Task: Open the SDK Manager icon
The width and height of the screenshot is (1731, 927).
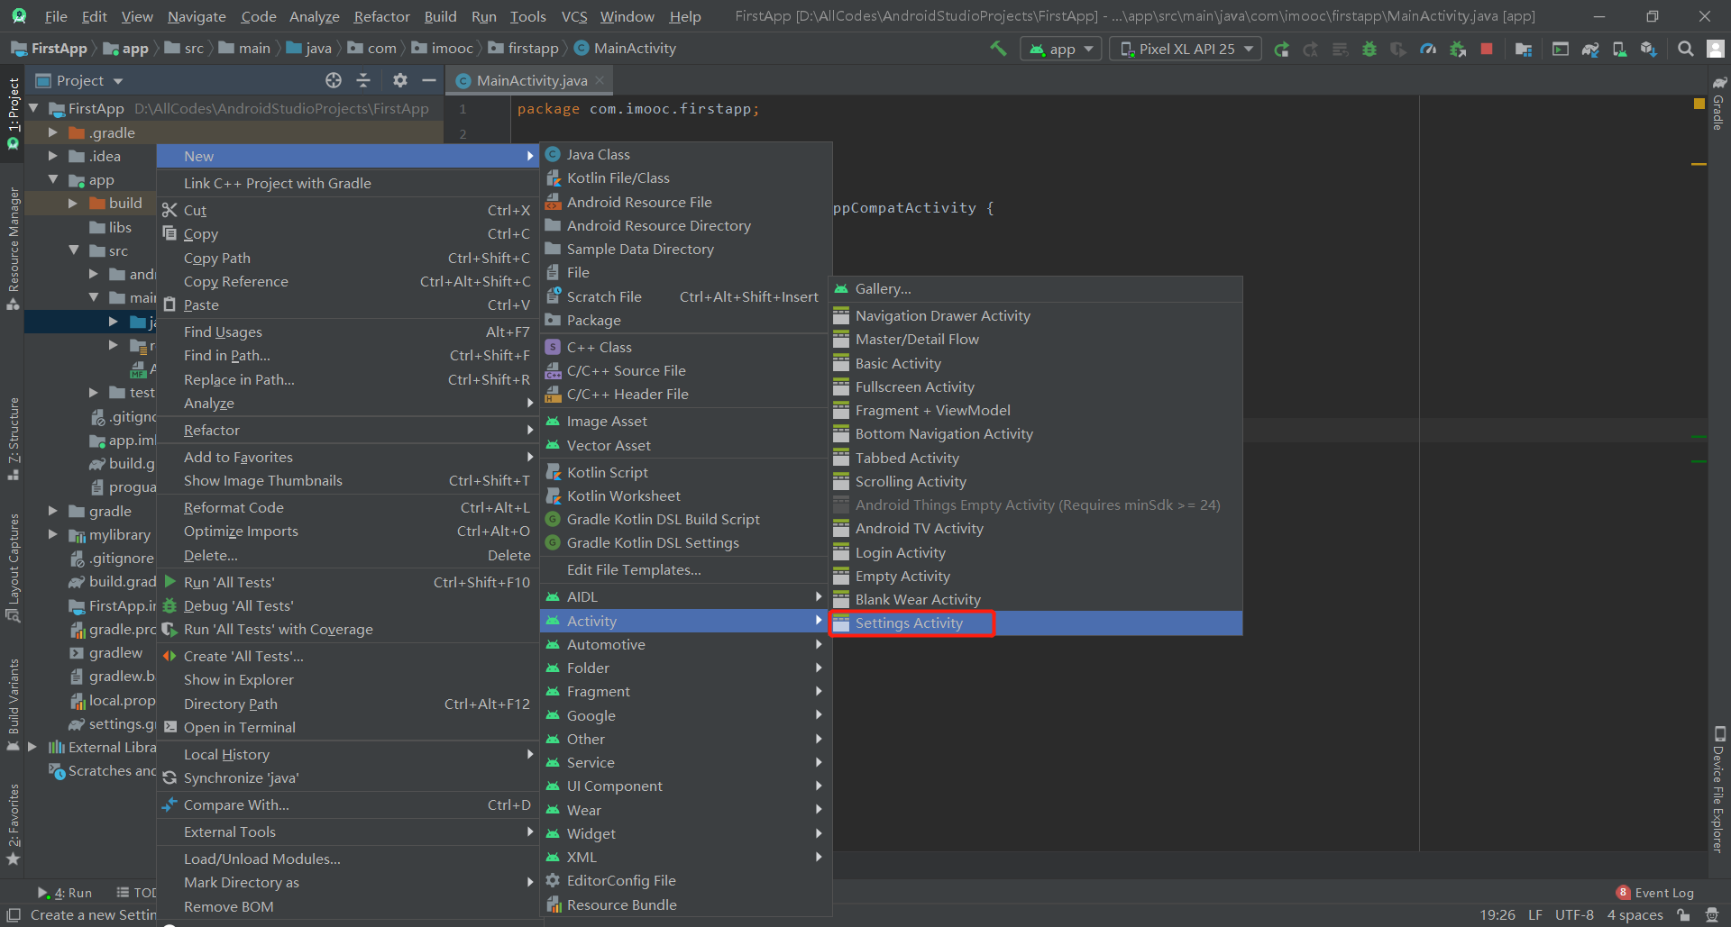Action: pyautogui.click(x=1649, y=49)
